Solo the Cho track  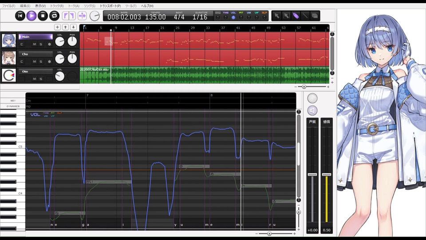(41, 61)
